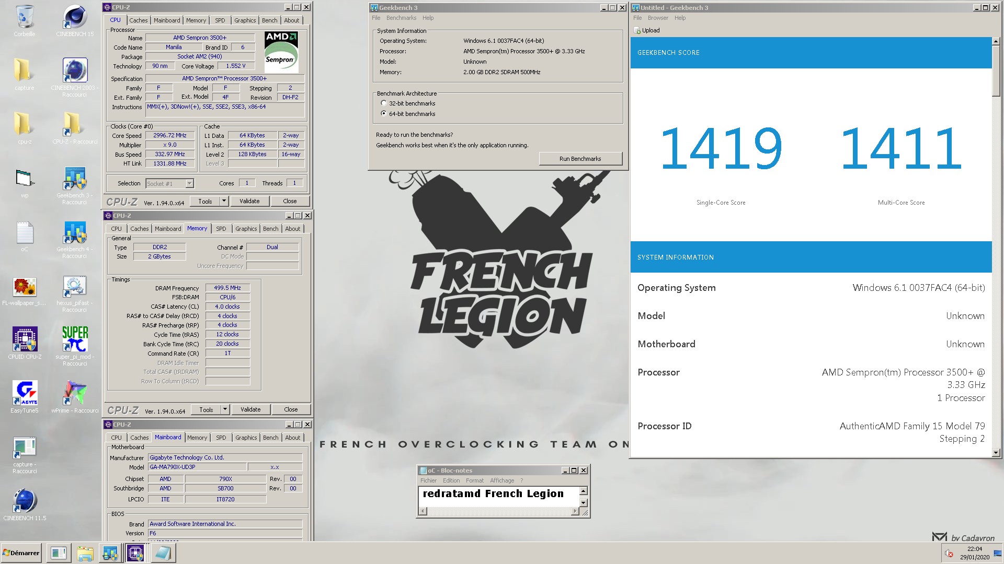Open Graphics tab in Memory CPU-Z window

[246, 229]
